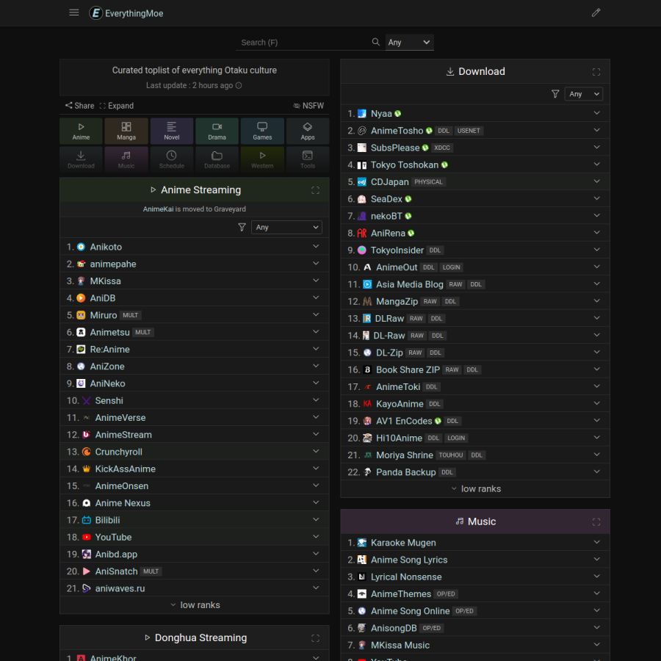Select the Drama category tile
This screenshot has width=661, height=661.
point(217,131)
